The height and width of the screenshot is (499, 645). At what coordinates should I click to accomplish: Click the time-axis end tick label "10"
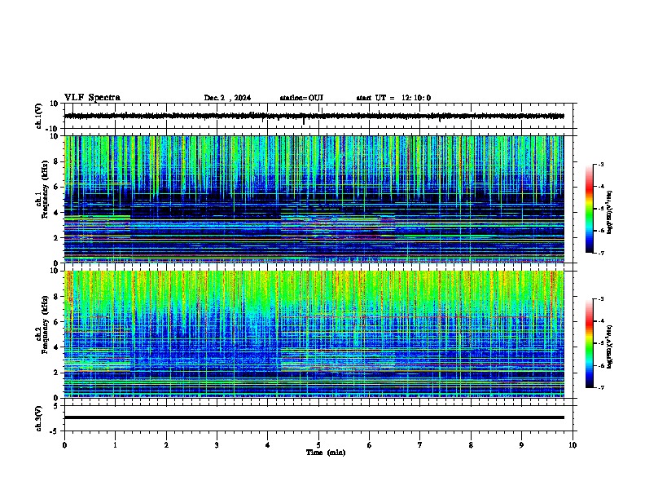573,445
